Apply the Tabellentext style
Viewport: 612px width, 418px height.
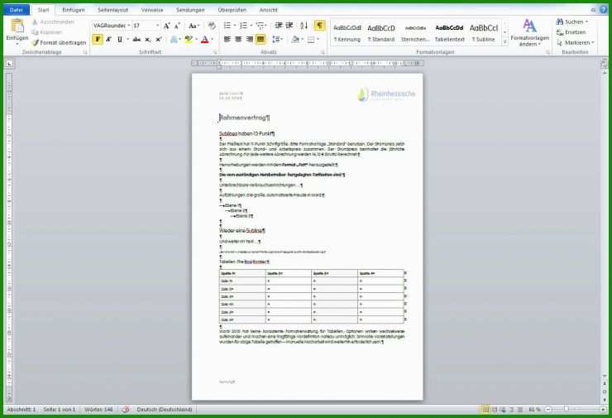pyautogui.click(x=449, y=33)
